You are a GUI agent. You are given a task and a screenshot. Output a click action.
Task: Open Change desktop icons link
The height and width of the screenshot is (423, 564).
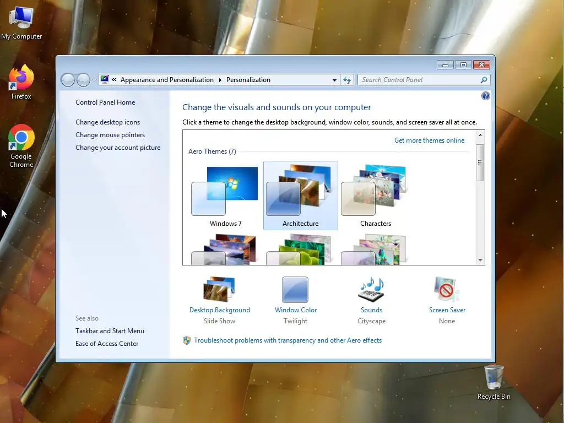[107, 122]
